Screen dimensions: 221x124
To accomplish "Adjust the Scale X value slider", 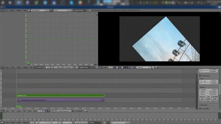I will click(209, 81).
